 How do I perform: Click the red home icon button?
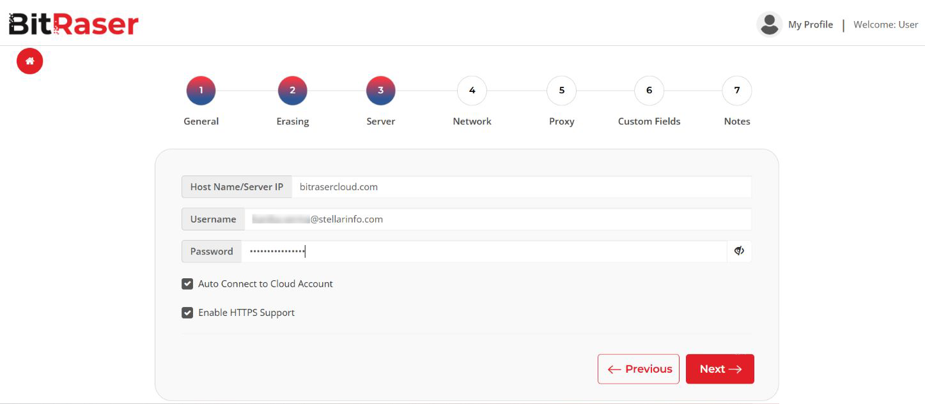click(x=29, y=61)
